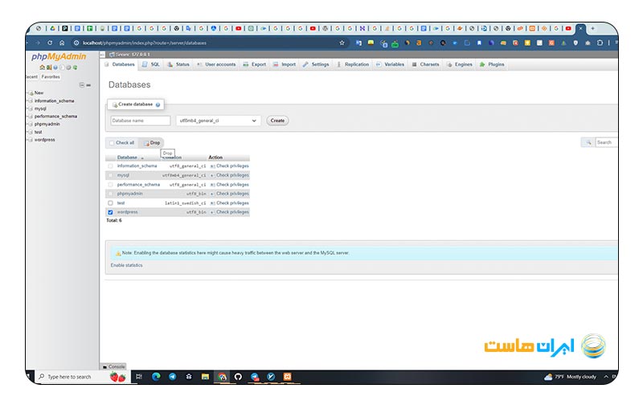The height and width of the screenshot is (405, 643).
Task: Click the link/unlink main panel icon
Action: 88,85
